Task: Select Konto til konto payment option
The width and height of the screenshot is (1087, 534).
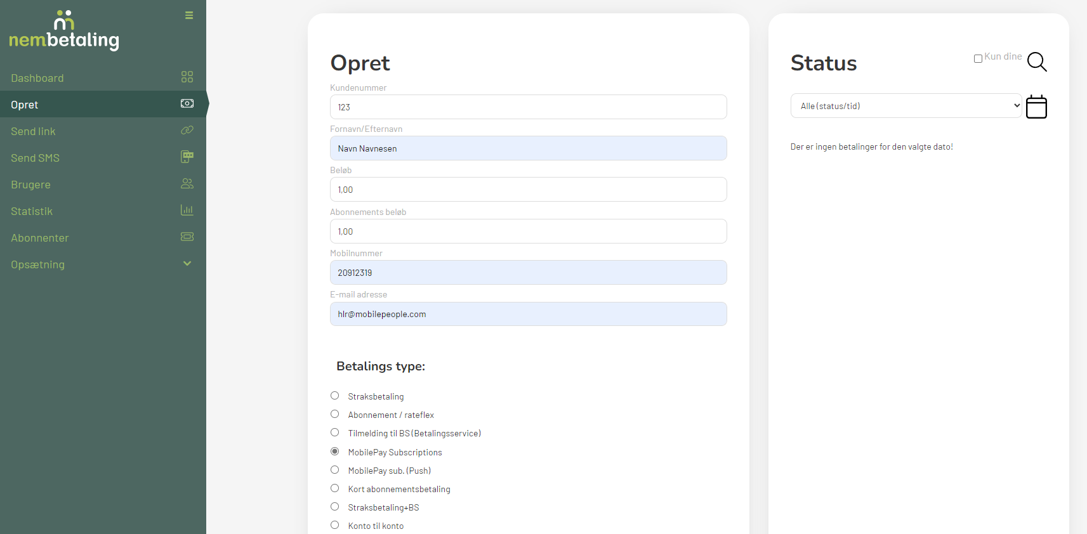Action: pos(335,525)
